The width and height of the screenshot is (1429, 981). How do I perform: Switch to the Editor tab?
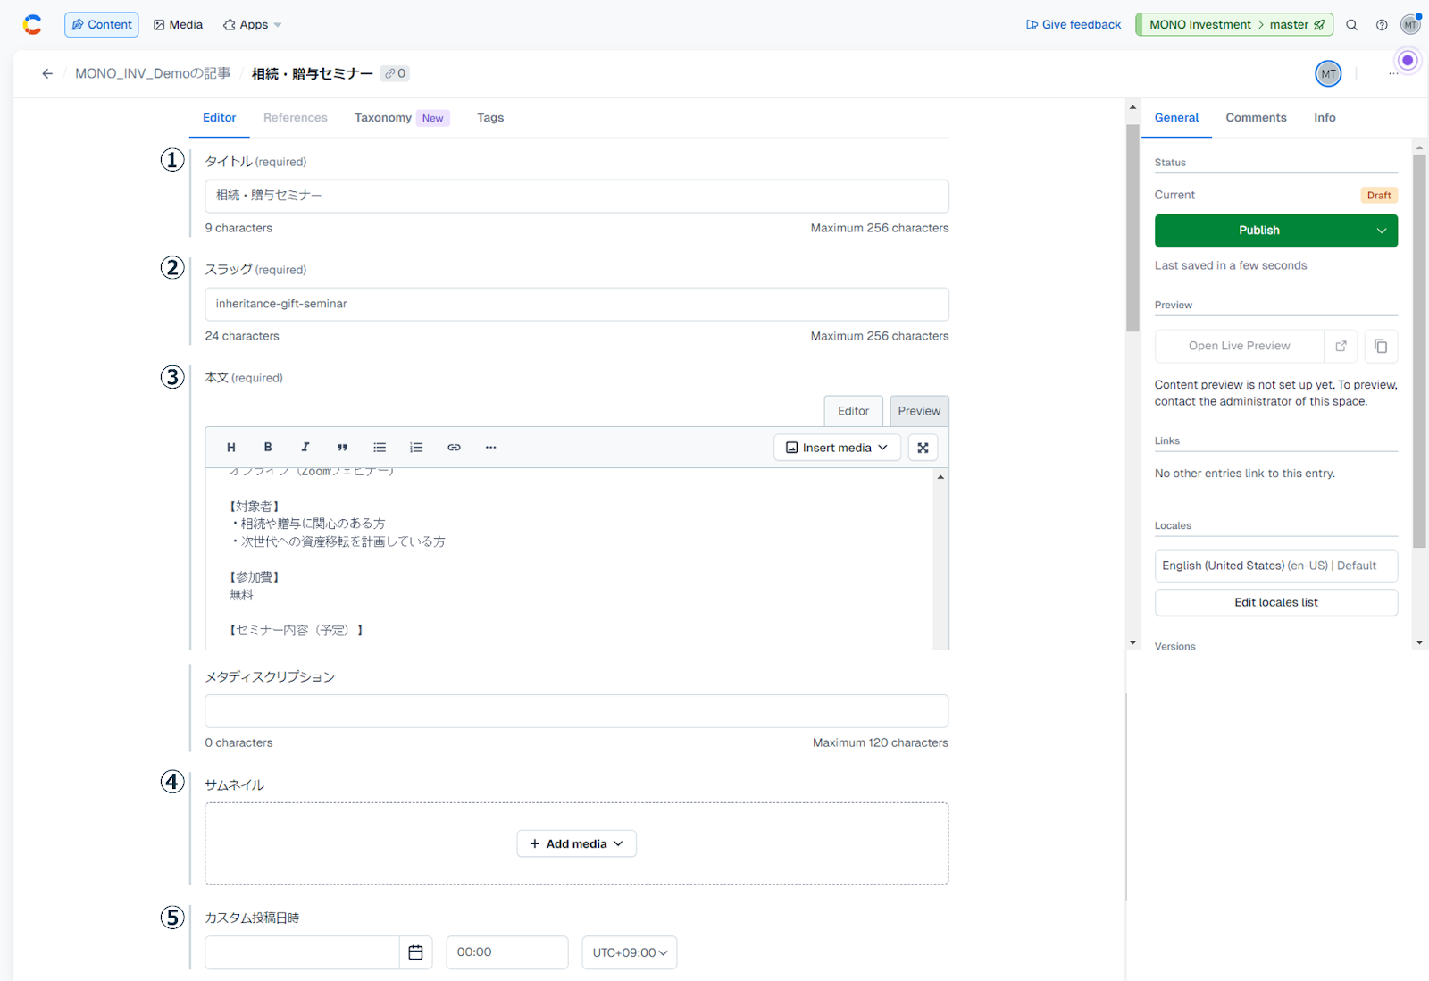click(x=219, y=118)
